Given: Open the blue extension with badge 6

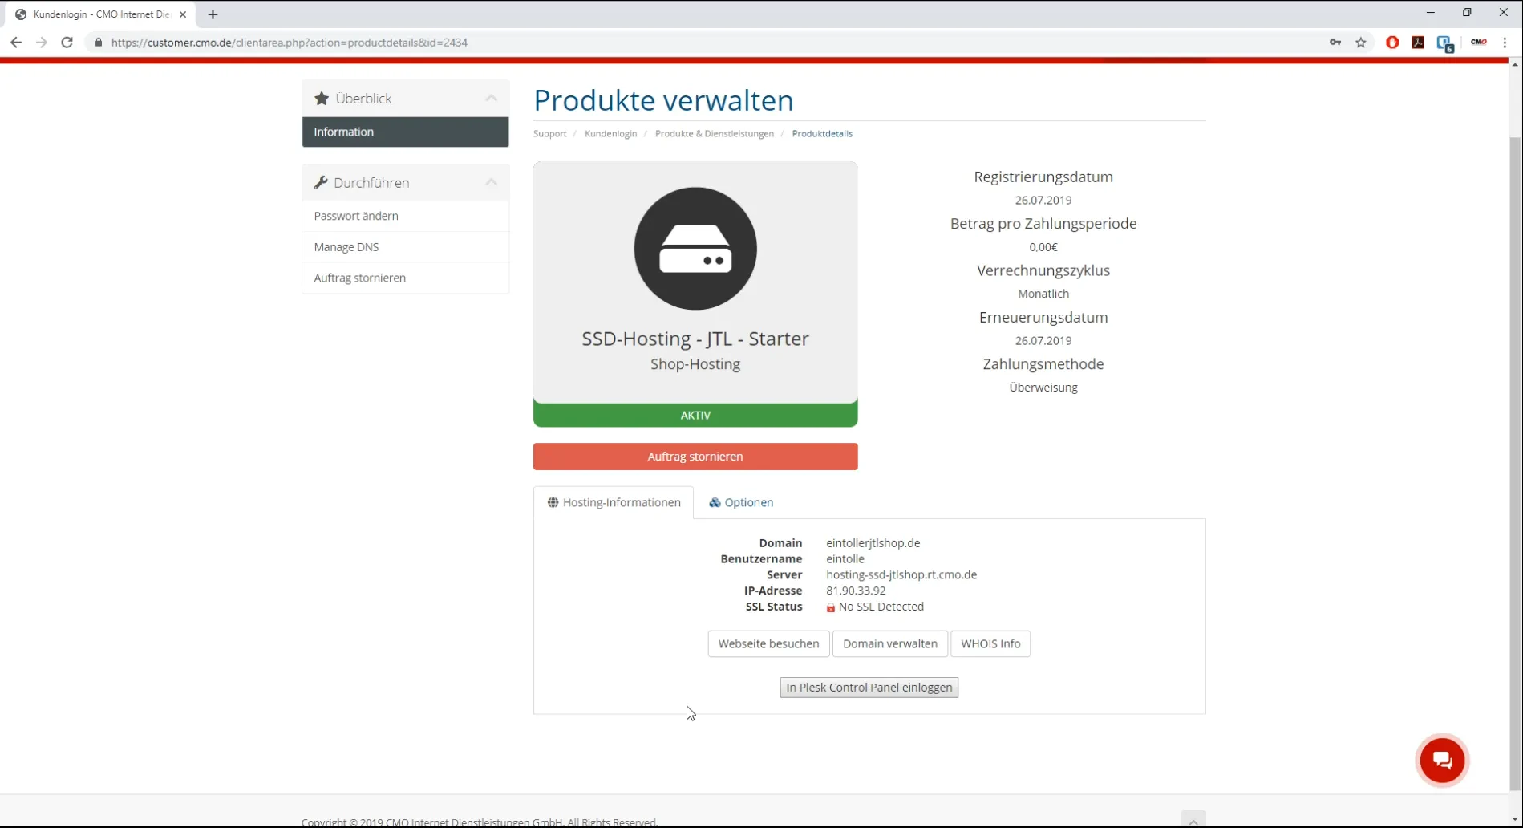Looking at the screenshot, I should pos(1445,43).
